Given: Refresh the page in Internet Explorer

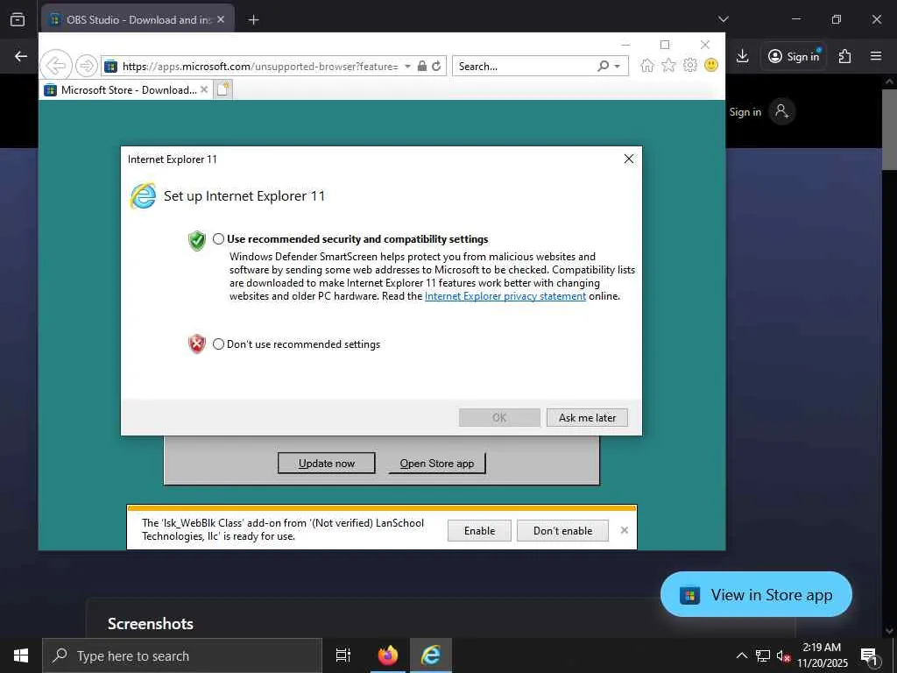Looking at the screenshot, I should pos(436,66).
